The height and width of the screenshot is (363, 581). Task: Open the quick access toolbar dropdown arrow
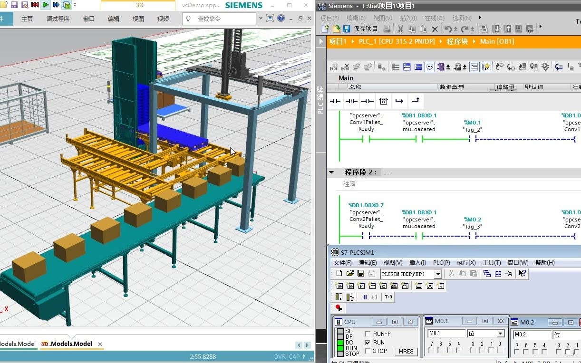[x=75, y=5]
